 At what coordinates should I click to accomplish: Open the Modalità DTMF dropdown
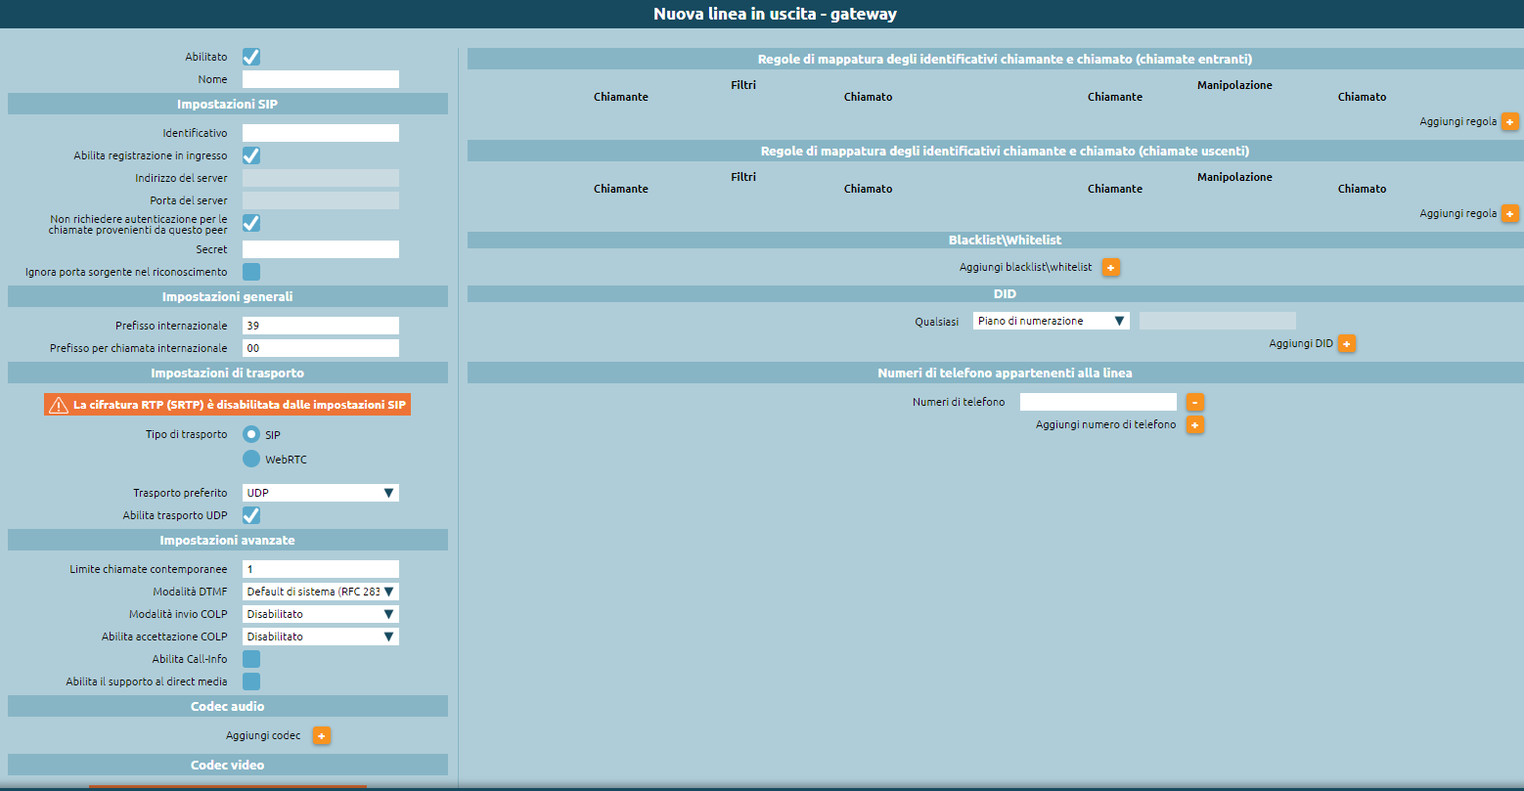coord(321,592)
